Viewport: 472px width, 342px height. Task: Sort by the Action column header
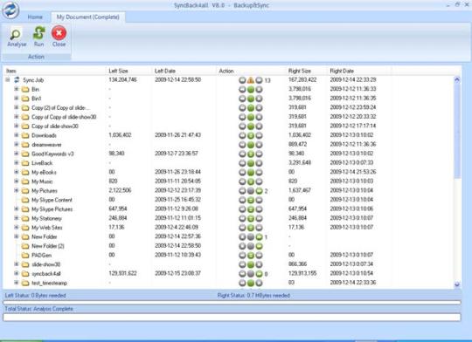[251, 71]
